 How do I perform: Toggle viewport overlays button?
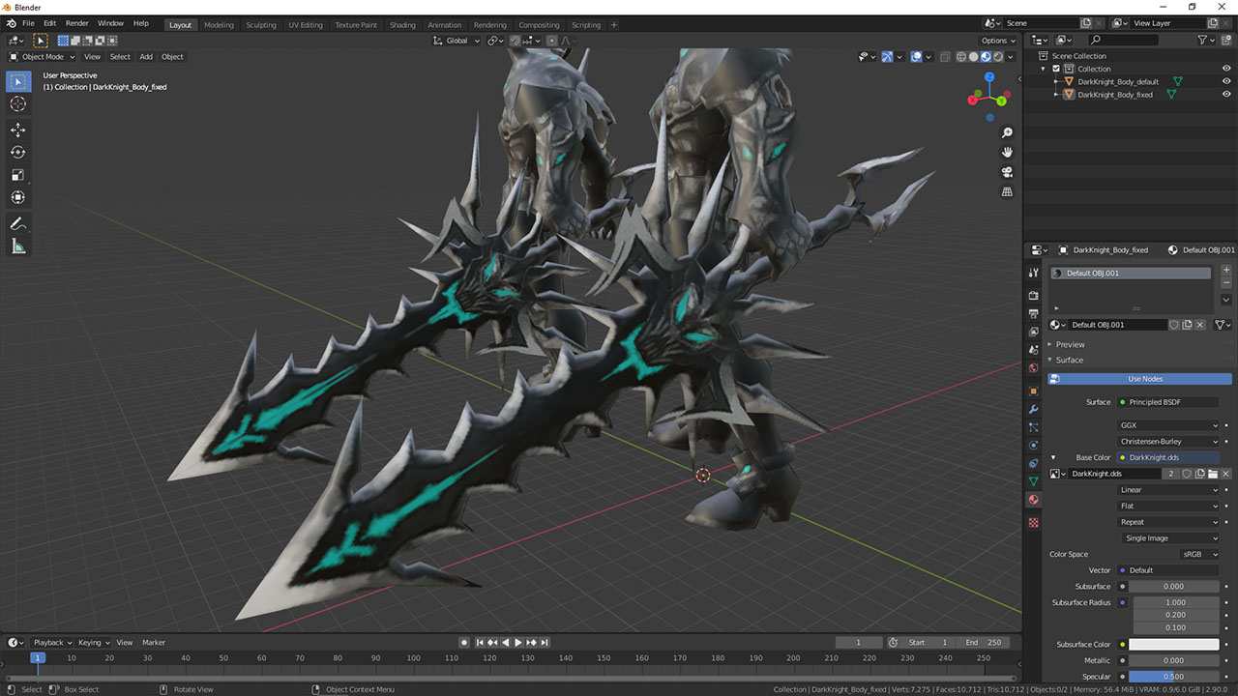pyautogui.click(x=917, y=56)
